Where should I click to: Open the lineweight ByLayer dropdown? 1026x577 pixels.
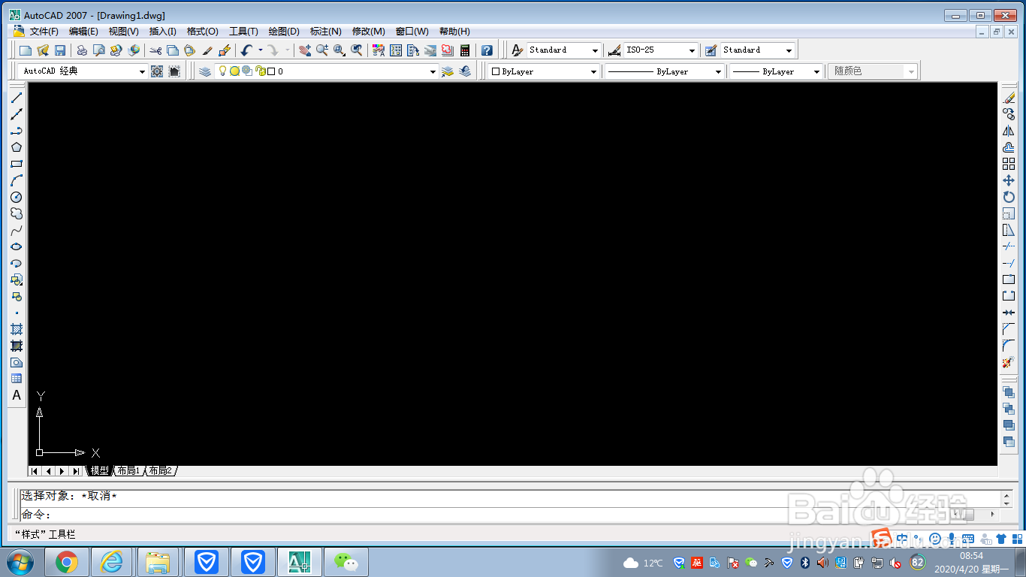(816, 71)
